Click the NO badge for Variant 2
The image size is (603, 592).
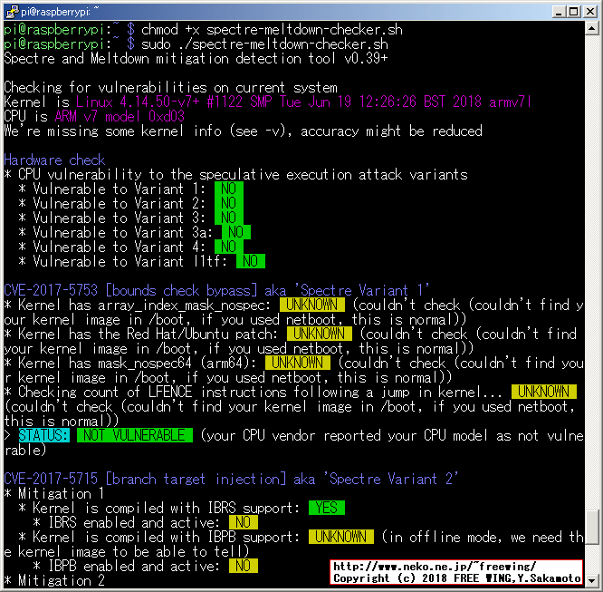pyautogui.click(x=228, y=203)
